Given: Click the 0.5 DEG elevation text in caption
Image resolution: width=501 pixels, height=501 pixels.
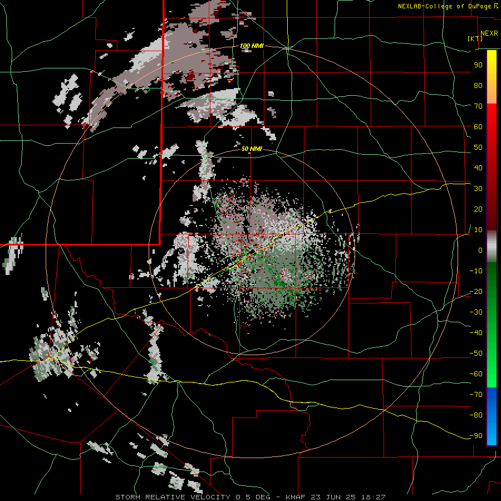Looking at the screenshot, I should point(253,497).
